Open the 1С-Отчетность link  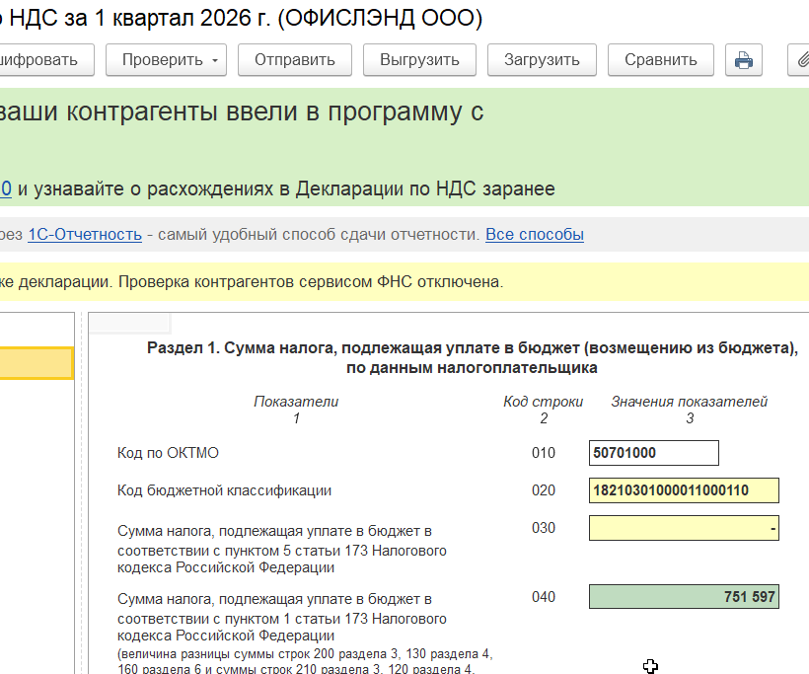pyautogui.click(x=85, y=234)
